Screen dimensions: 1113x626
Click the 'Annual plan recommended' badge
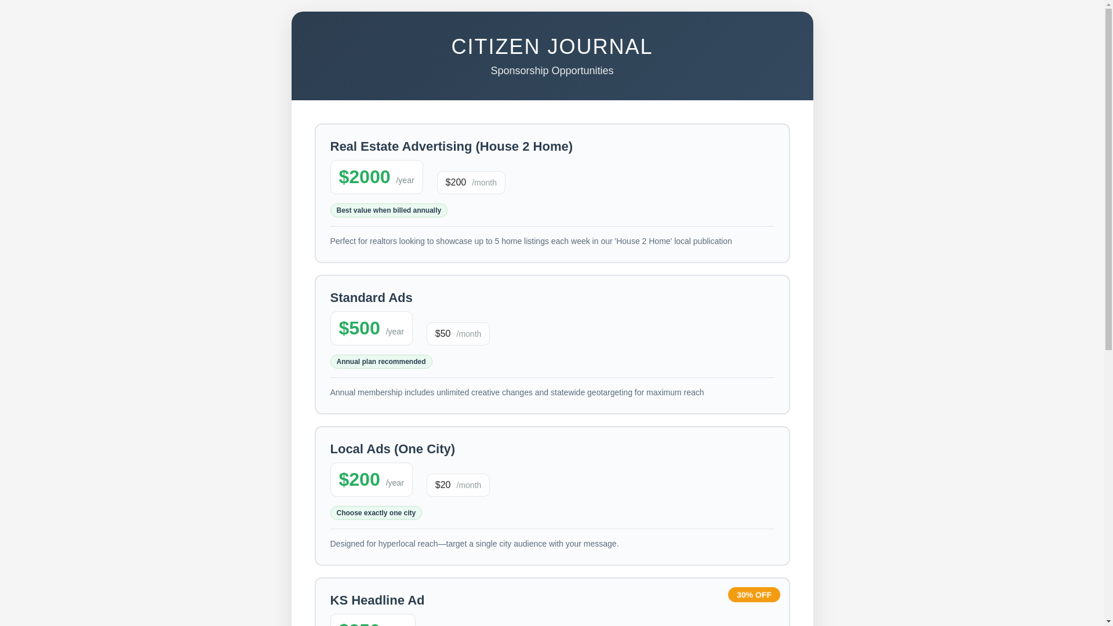pos(381,362)
